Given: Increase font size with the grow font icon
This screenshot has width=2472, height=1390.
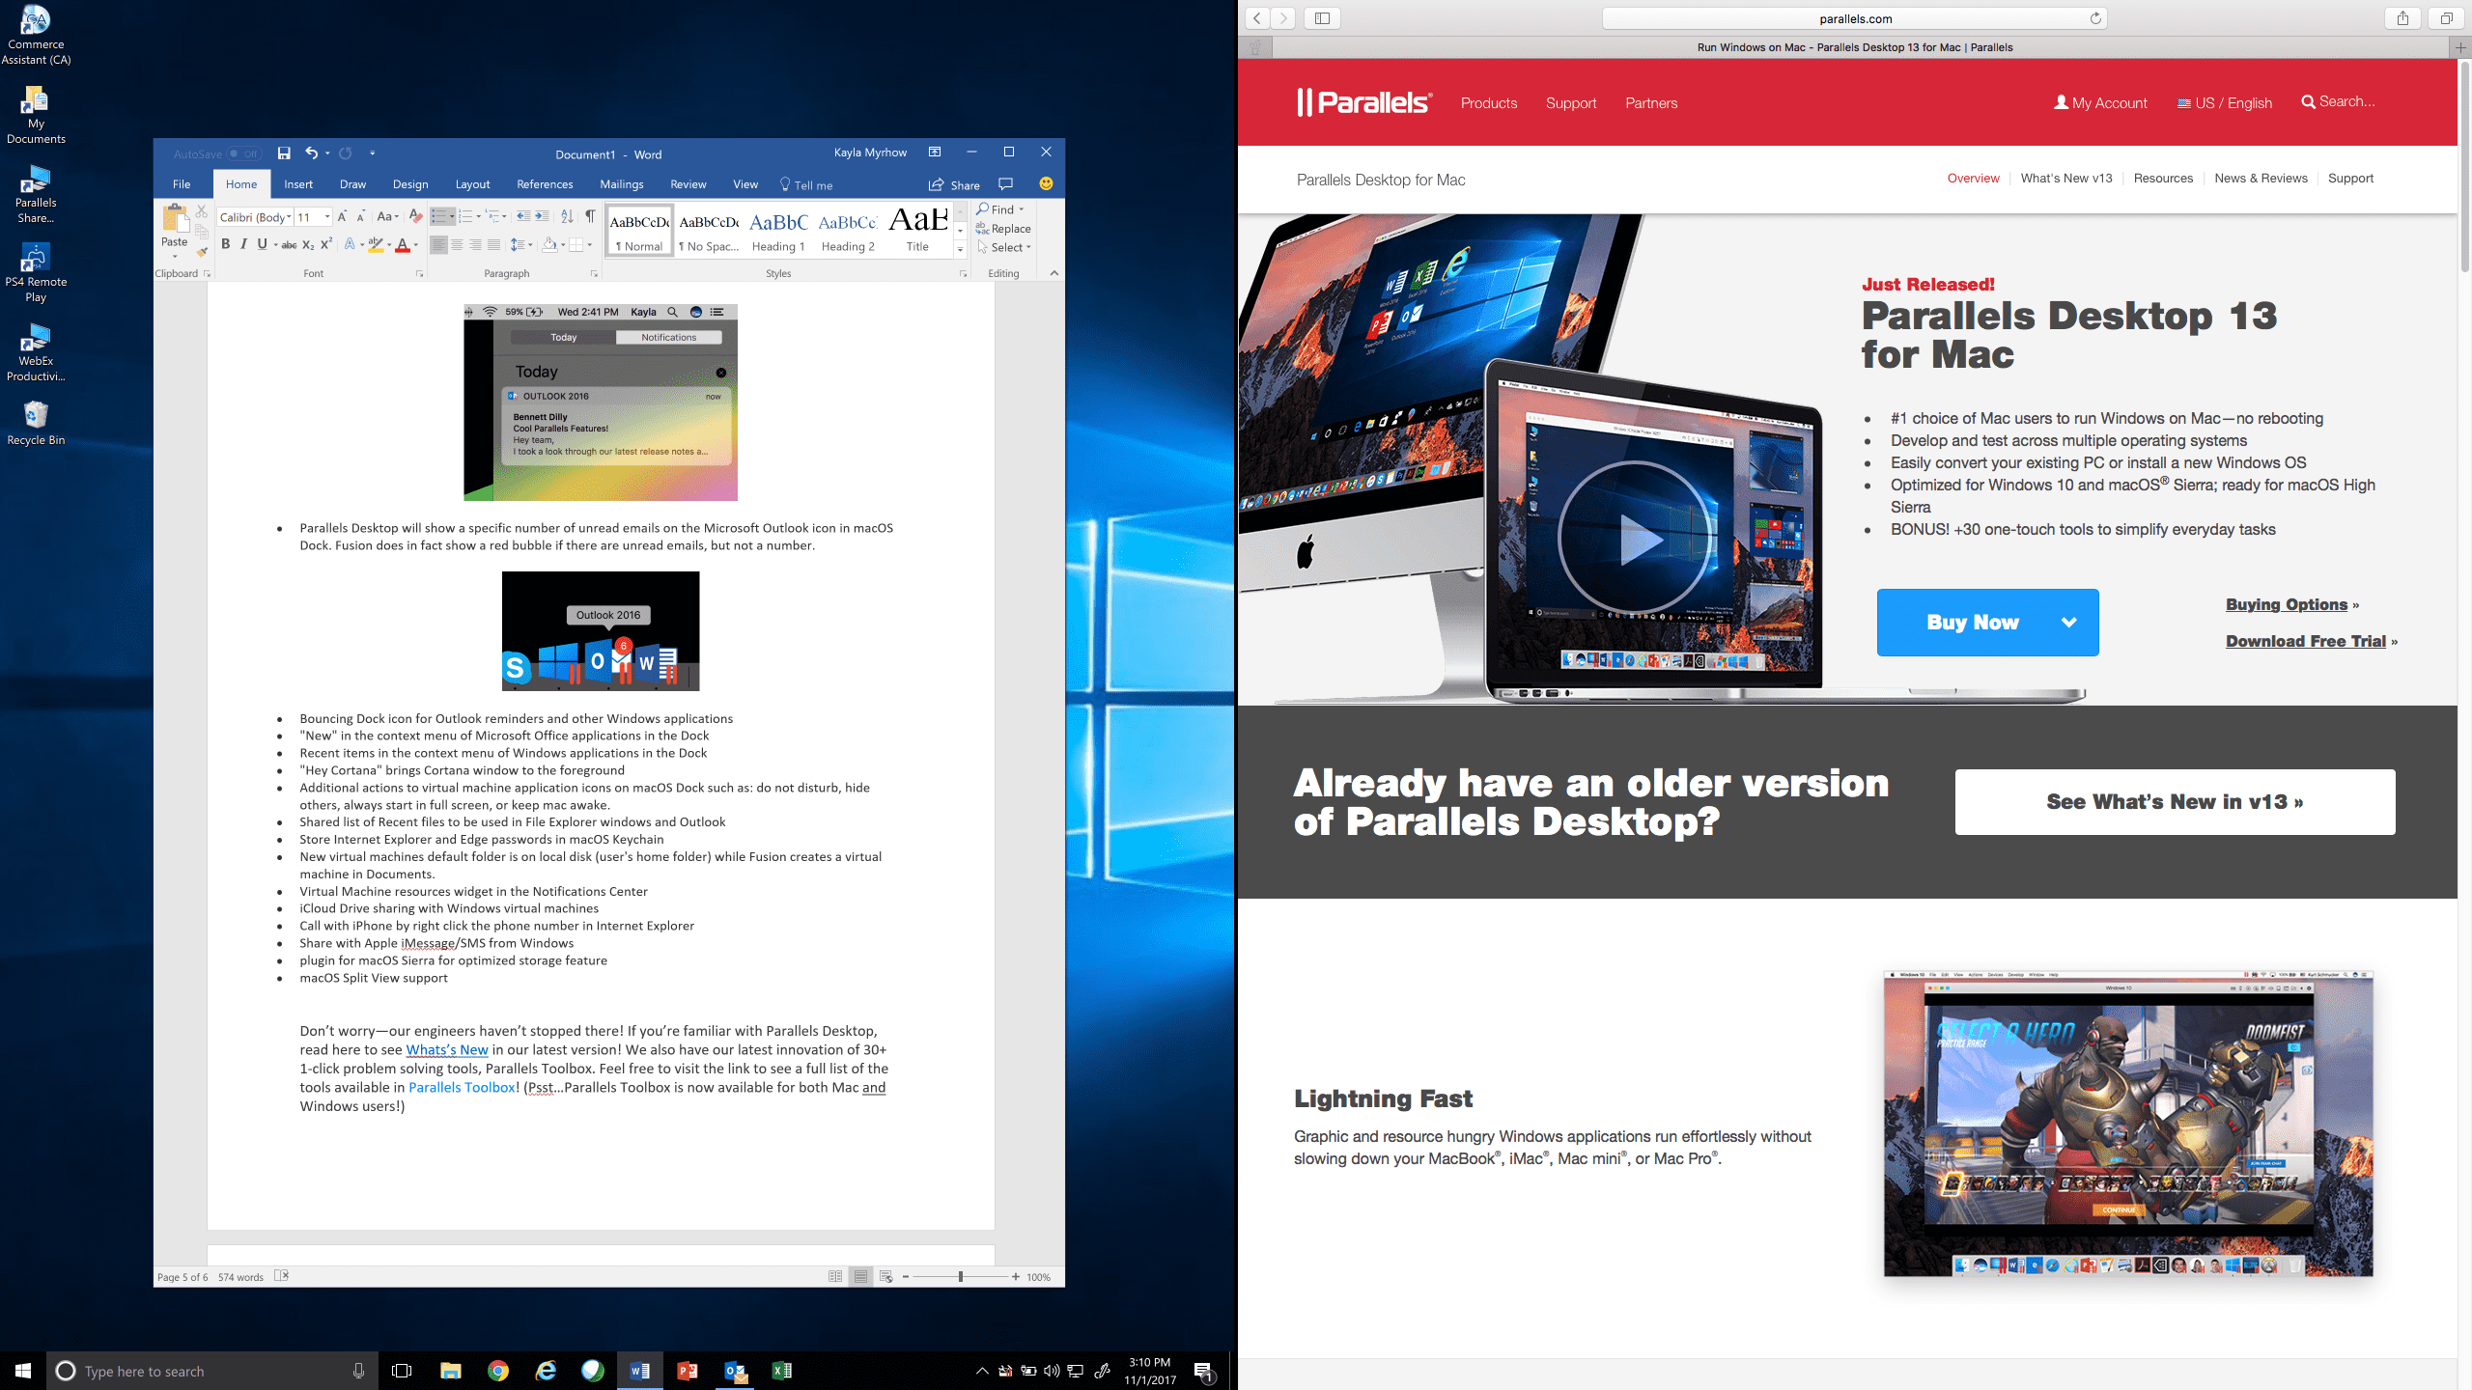Looking at the screenshot, I should [342, 217].
